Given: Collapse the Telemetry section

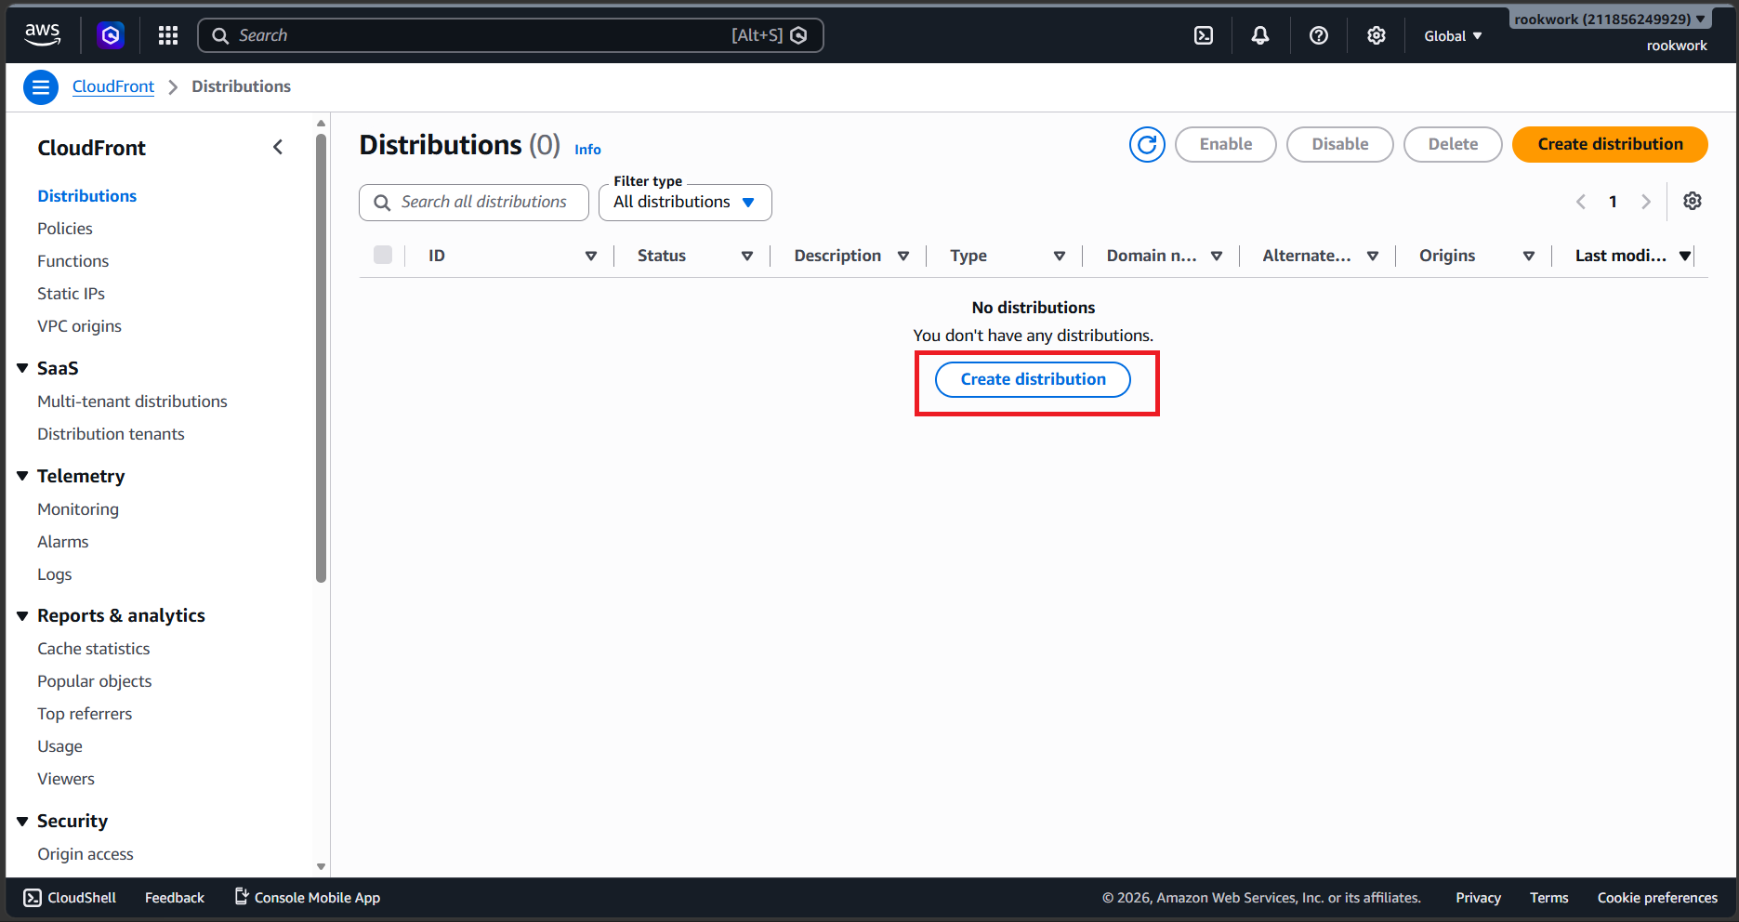Looking at the screenshot, I should 22,476.
